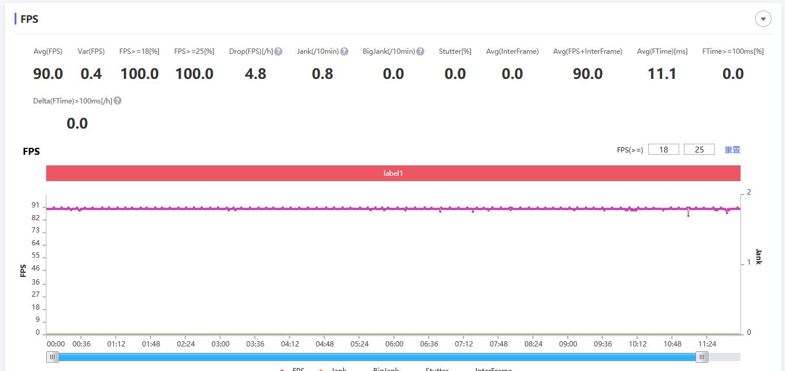Screen dimensions: 785x371
Task: Click the Avg(FPS) value 90.0
Action: click(48, 74)
